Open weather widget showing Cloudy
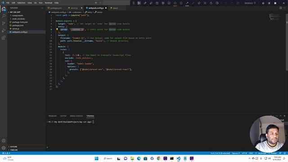This screenshot has width=288, height=162. (8, 158)
